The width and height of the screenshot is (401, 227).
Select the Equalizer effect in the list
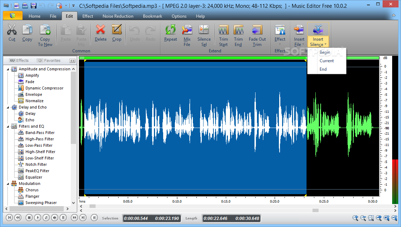tap(34, 177)
